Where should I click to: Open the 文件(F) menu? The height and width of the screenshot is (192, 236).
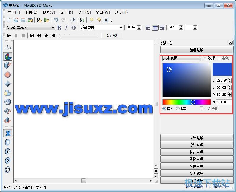(x=14, y=12)
